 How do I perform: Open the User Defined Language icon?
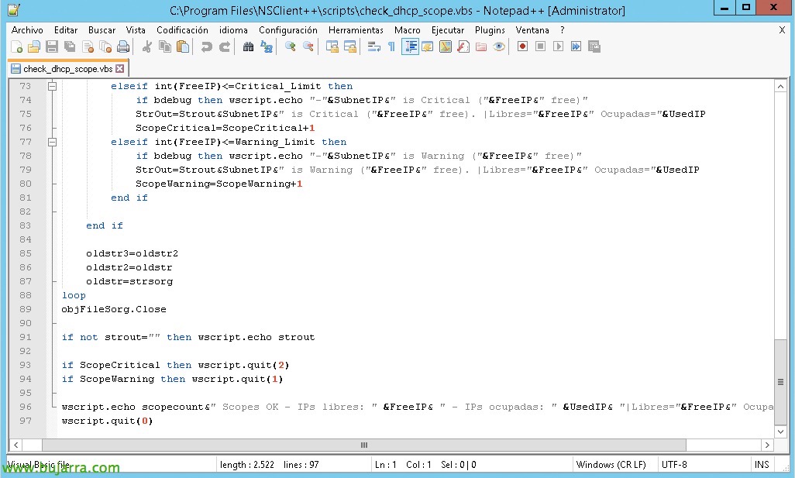pos(428,47)
